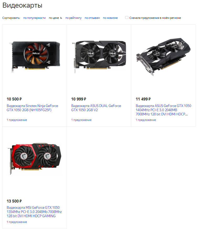Screen dimensions: 197x229
Task: View '1 предложение' for MSI GAMING card
Action: [x=17, y=222]
